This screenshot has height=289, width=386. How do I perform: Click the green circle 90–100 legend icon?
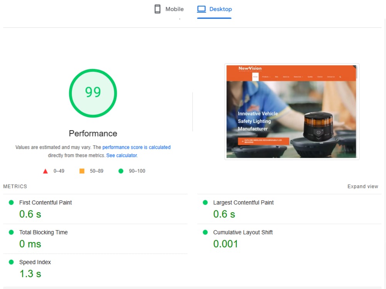[121, 171]
